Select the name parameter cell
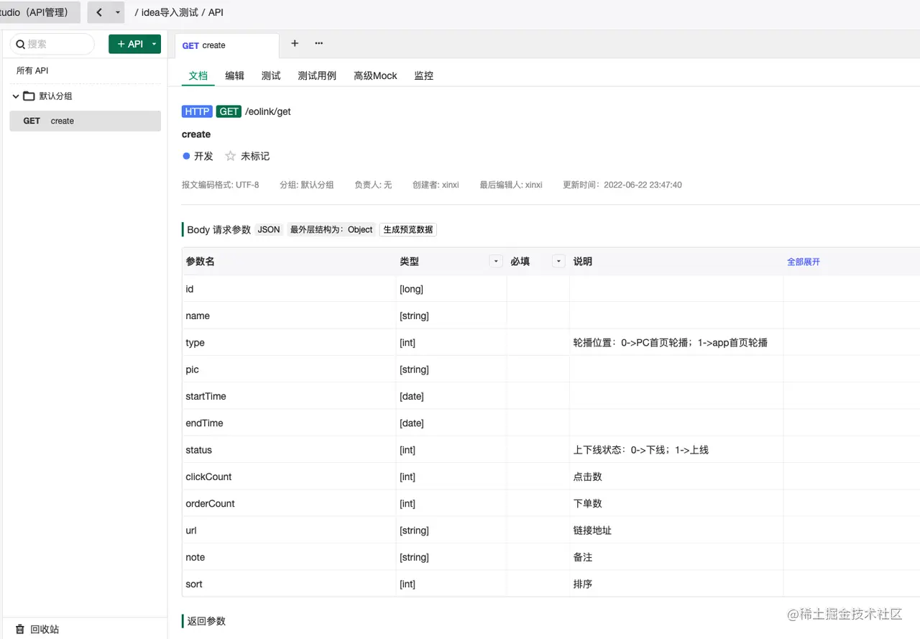The height and width of the screenshot is (639, 920). coord(198,316)
